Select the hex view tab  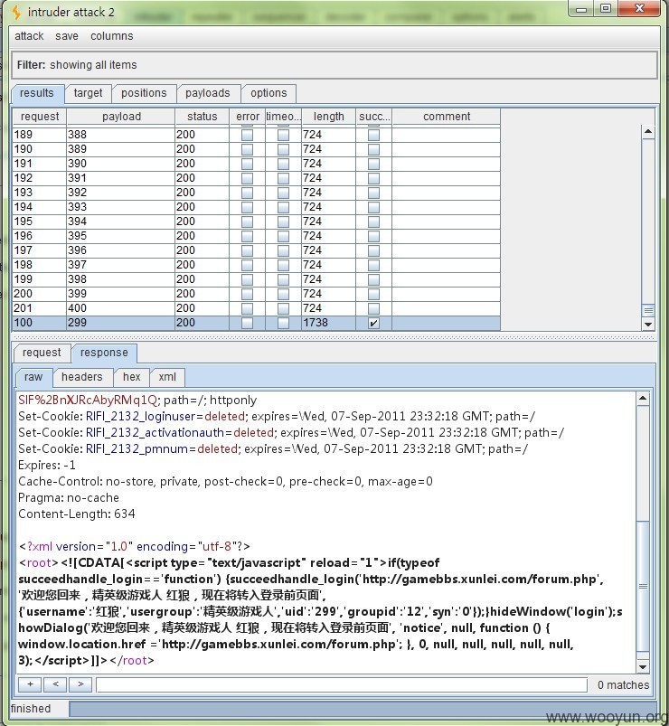[x=131, y=377]
